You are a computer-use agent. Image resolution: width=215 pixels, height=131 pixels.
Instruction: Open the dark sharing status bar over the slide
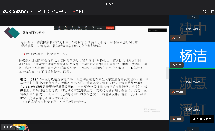[x=157, y=30]
